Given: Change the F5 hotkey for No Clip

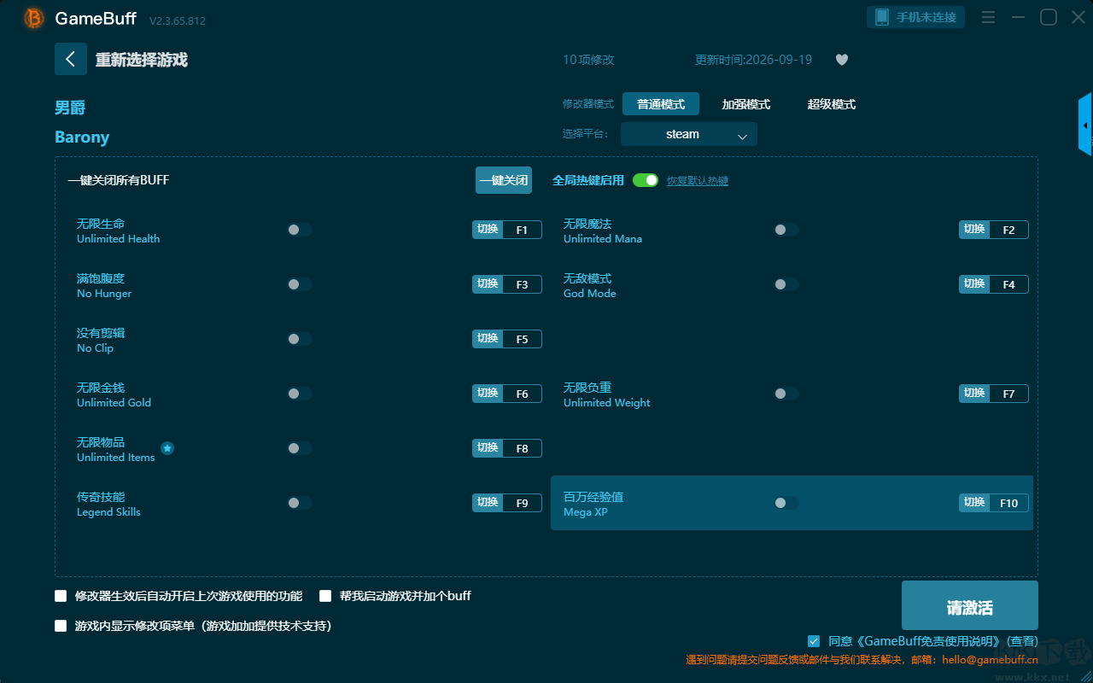Looking at the screenshot, I should pos(522,339).
